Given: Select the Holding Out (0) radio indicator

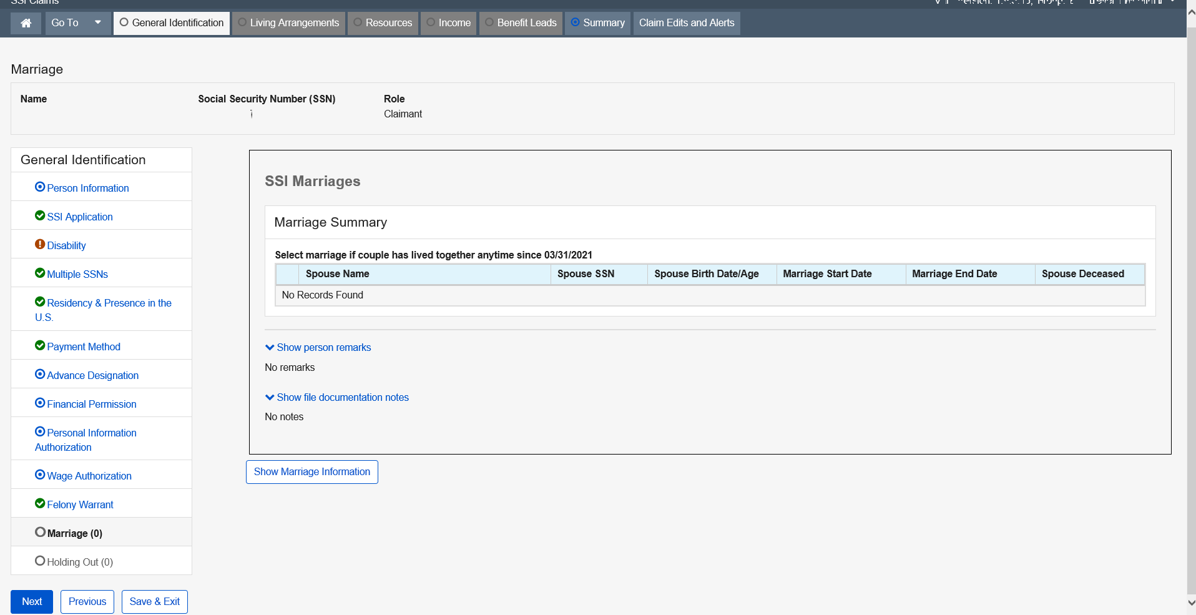Looking at the screenshot, I should pos(40,561).
